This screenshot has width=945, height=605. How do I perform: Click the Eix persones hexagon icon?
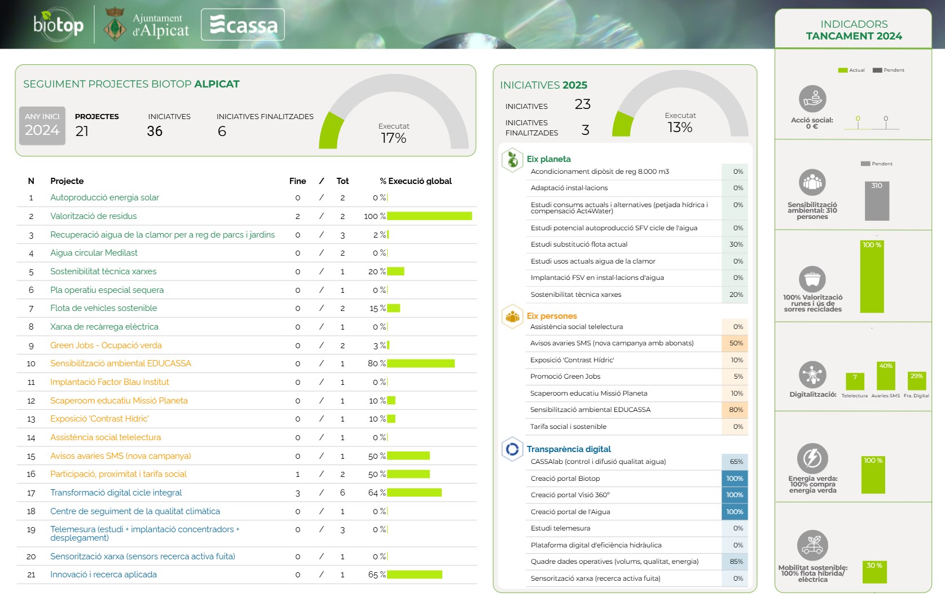pyautogui.click(x=512, y=317)
